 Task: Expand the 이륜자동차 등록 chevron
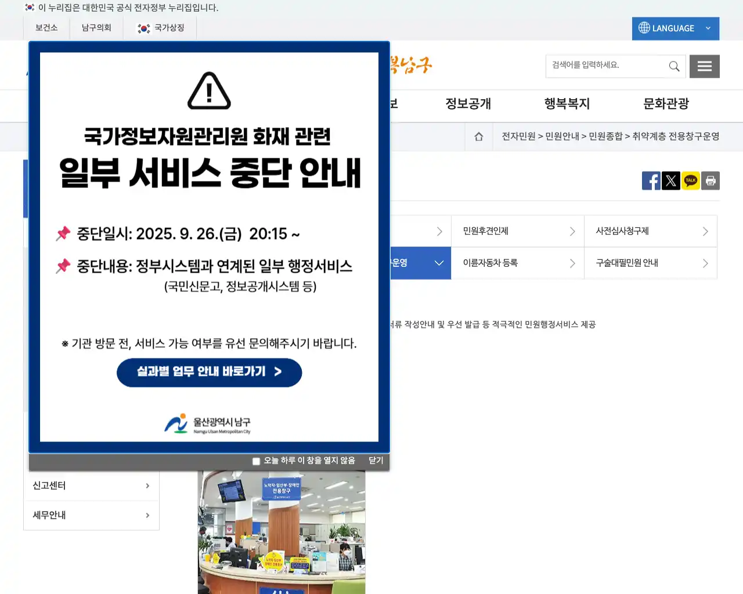click(x=572, y=263)
